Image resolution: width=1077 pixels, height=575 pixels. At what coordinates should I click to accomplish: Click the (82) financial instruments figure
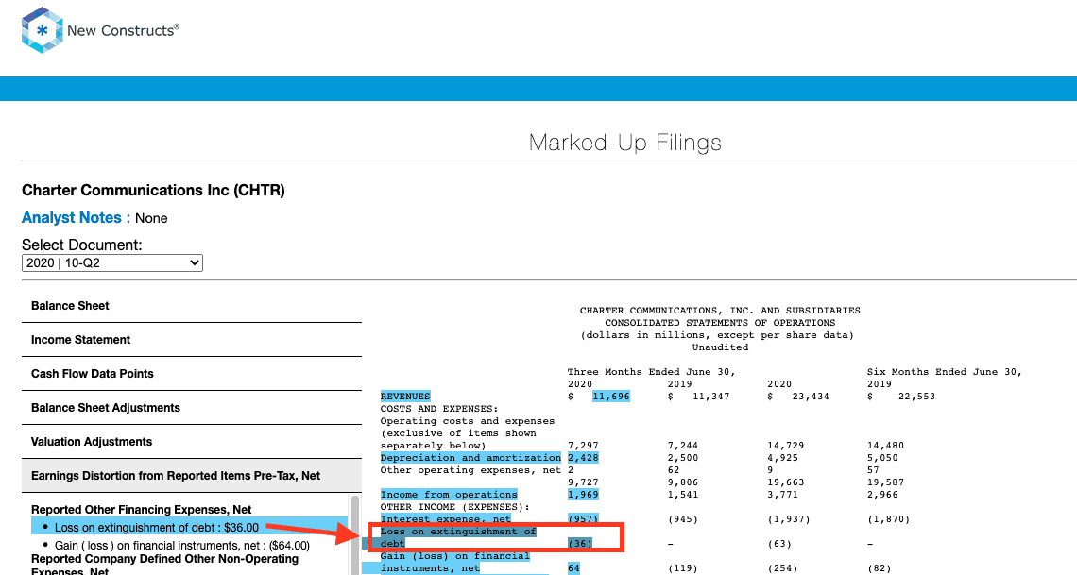pyautogui.click(x=880, y=568)
